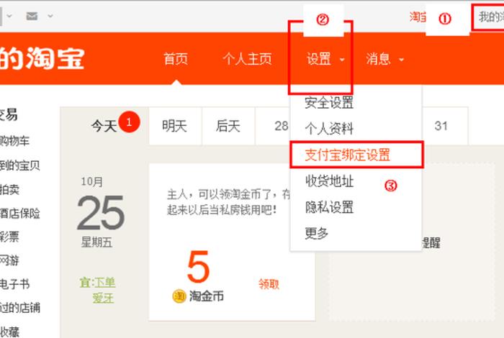Open 隐私设置 from dropdown
This screenshot has height=338, width=504.
tap(329, 207)
